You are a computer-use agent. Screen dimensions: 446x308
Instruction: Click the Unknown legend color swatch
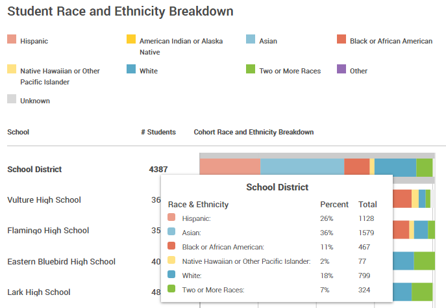(x=12, y=100)
